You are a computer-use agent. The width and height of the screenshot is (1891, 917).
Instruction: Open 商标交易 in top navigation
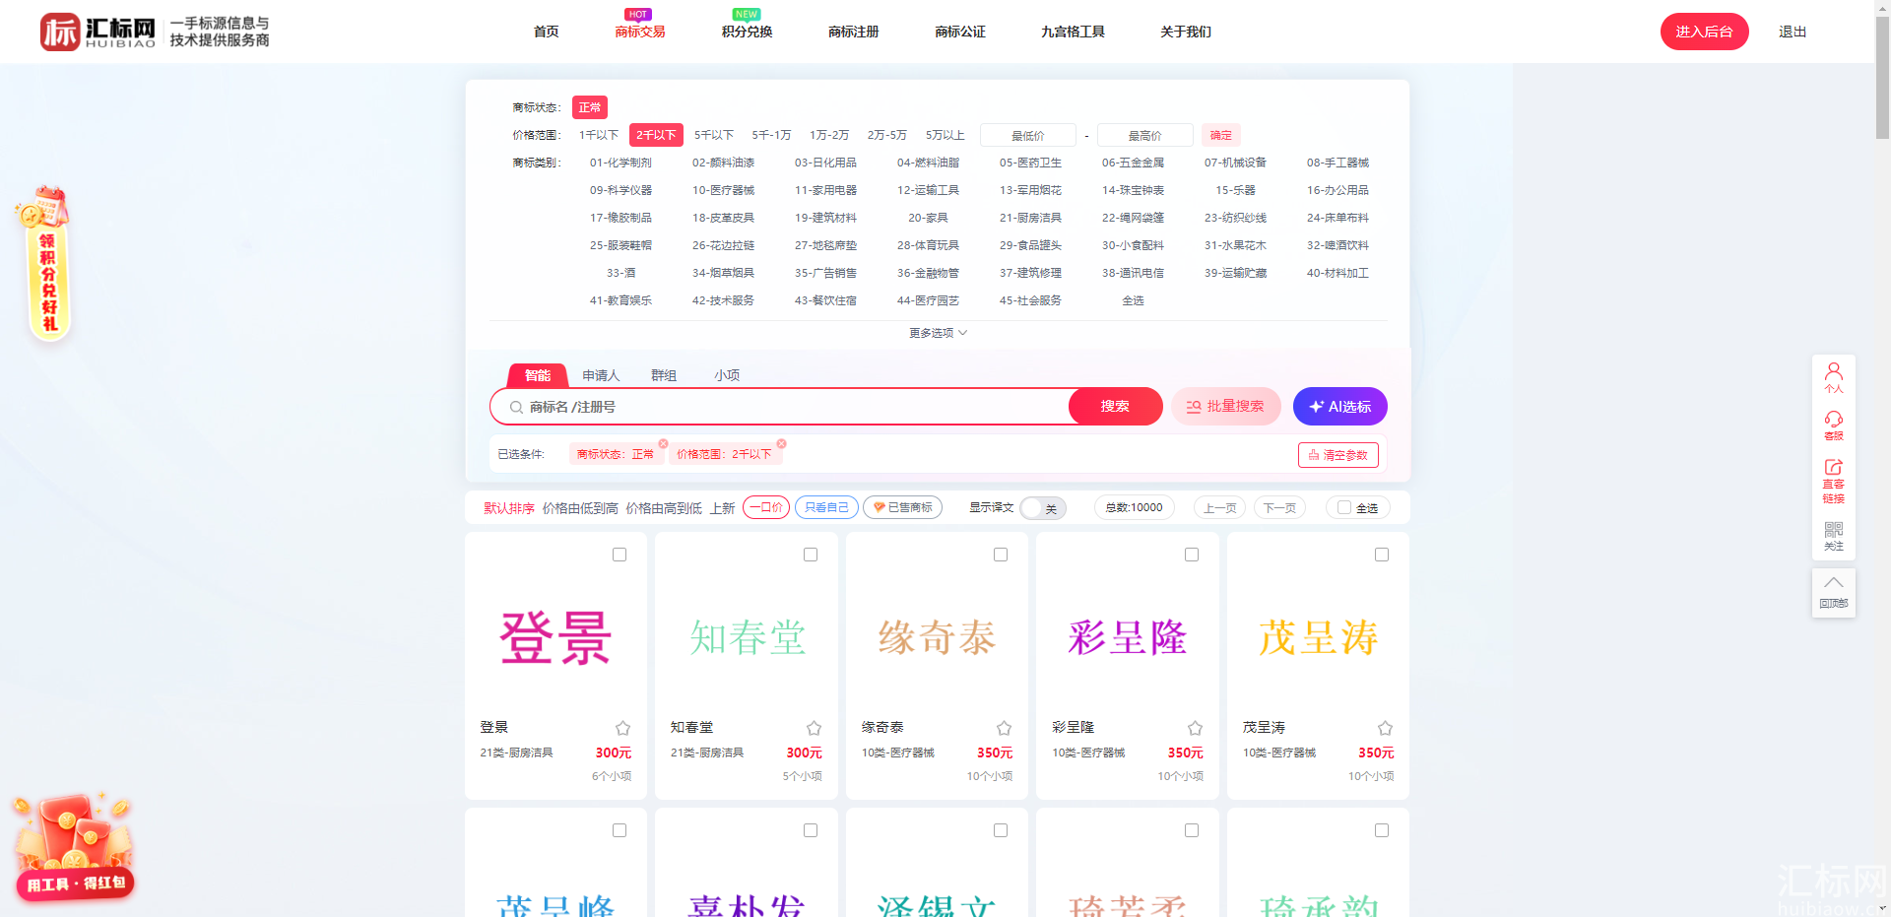[x=640, y=32]
